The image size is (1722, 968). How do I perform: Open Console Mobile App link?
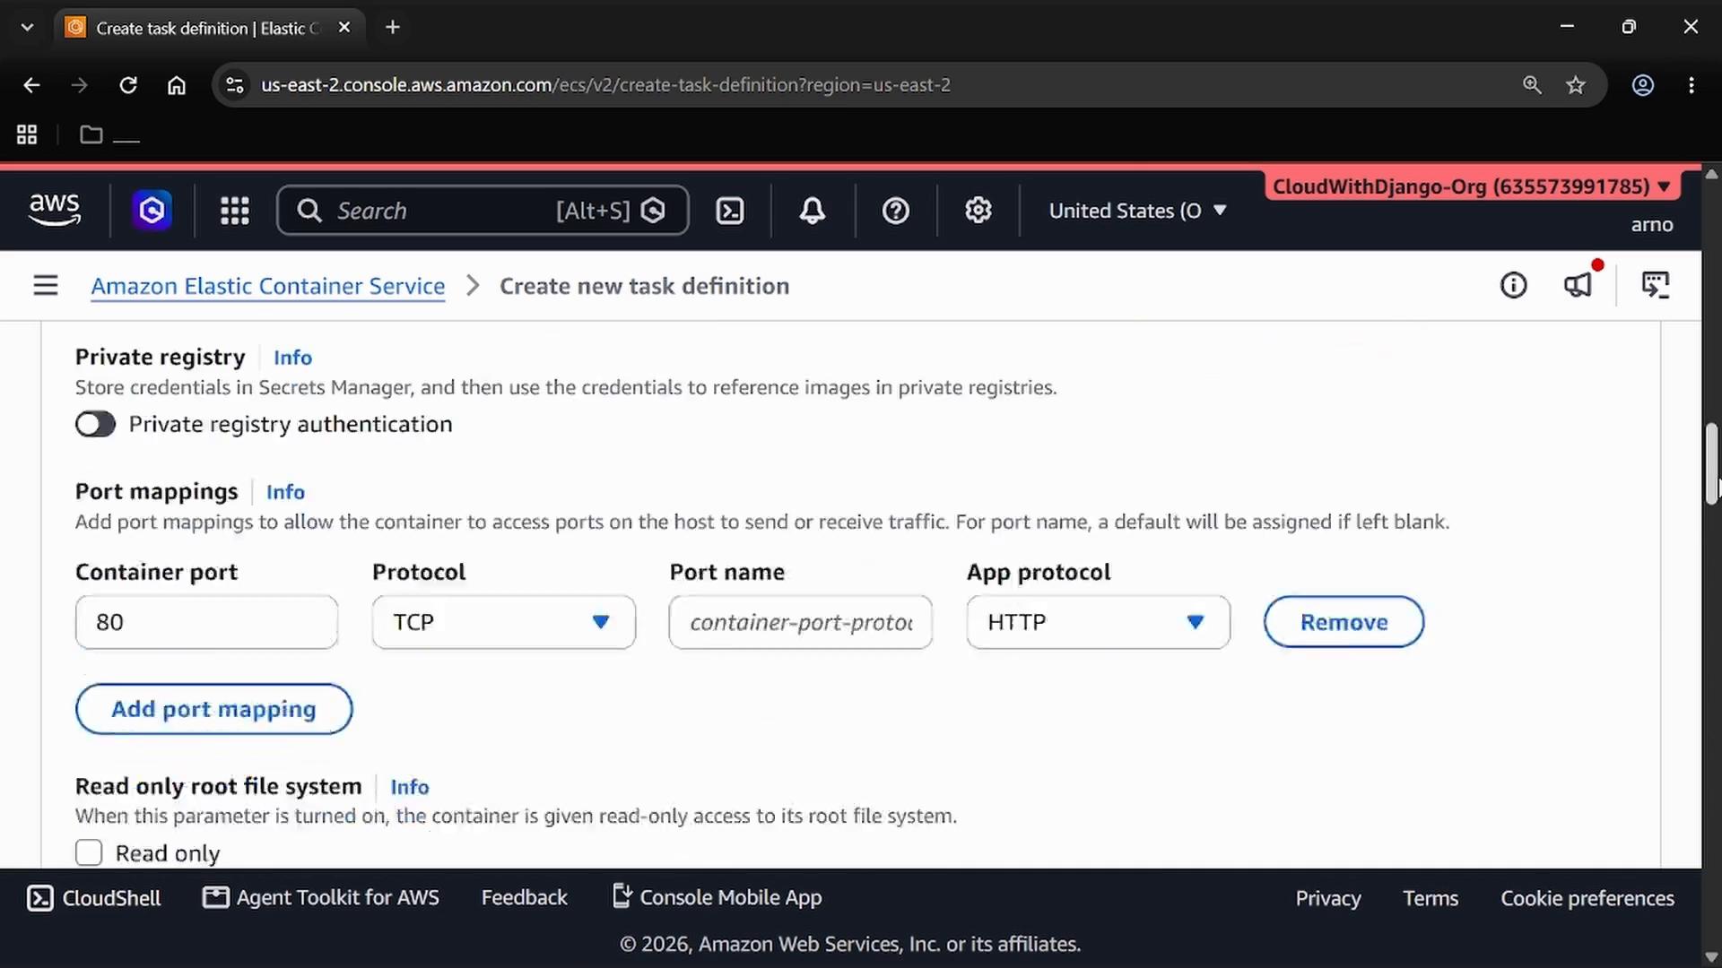coord(717,897)
